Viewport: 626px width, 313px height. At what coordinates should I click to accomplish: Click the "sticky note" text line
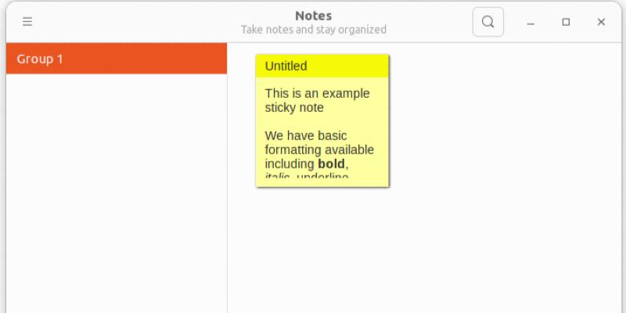pos(294,107)
